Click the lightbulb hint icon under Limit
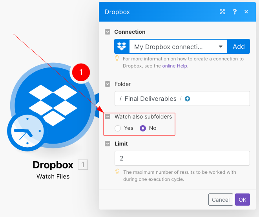Image resolution: width=259 pixels, height=217 pixels. [117, 171]
